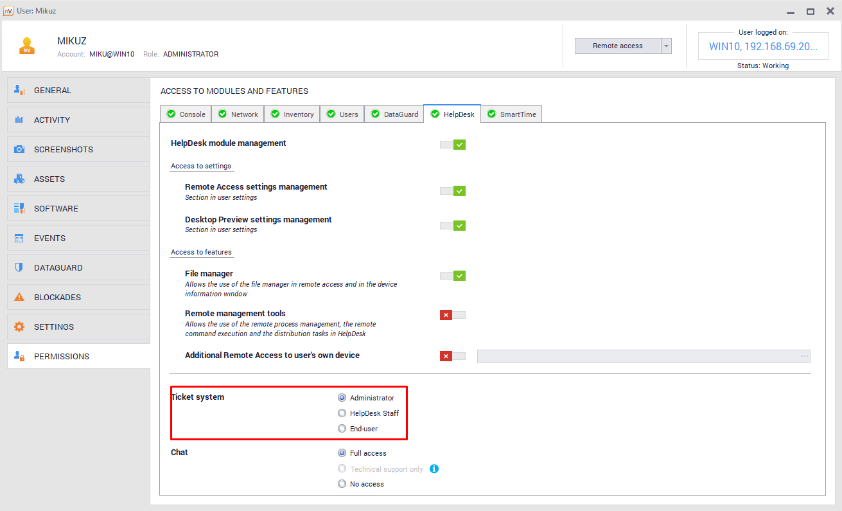
Task: Select the HelpDesk Staff radio option
Action: [x=342, y=413]
